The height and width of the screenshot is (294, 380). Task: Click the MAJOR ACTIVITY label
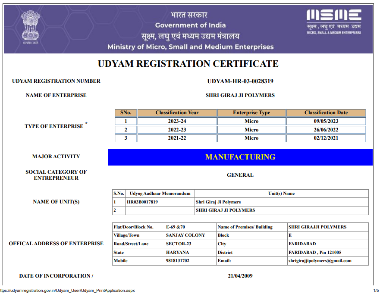click(x=56, y=156)
